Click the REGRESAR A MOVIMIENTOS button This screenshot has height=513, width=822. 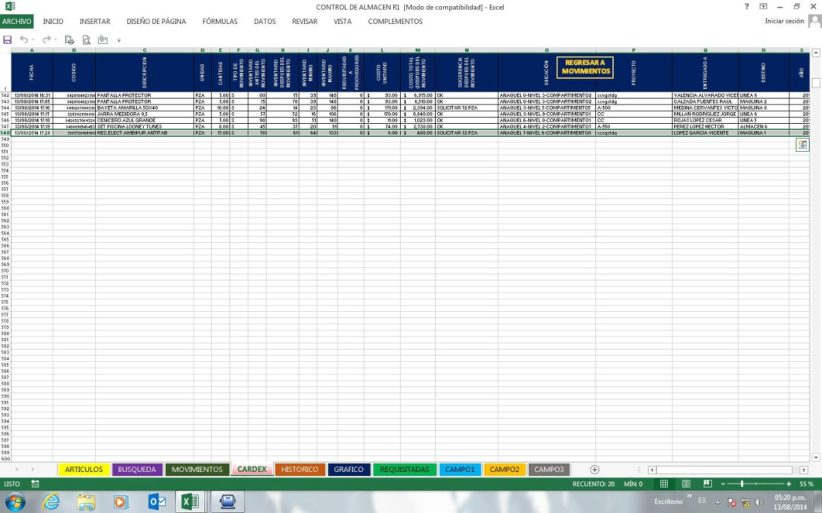(x=585, y=67)
